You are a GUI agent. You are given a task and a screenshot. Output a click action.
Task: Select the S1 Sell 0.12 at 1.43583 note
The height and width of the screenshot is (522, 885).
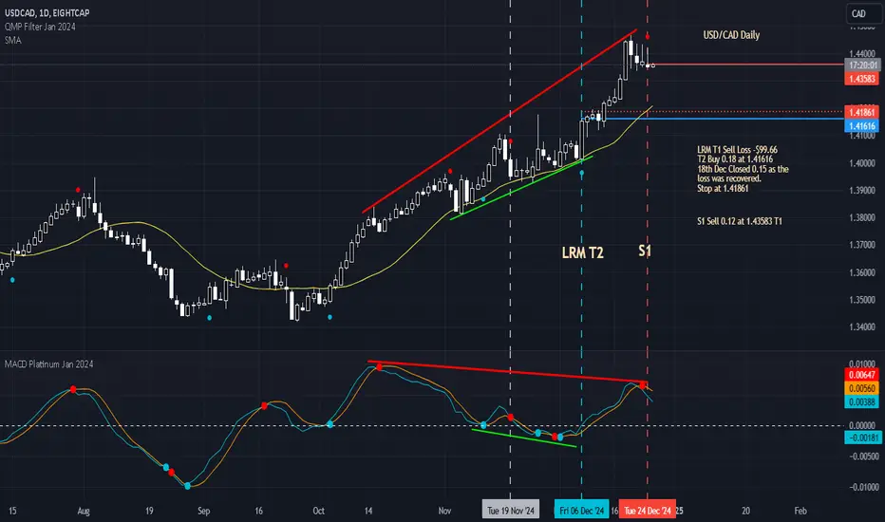[x=740, y=221]
